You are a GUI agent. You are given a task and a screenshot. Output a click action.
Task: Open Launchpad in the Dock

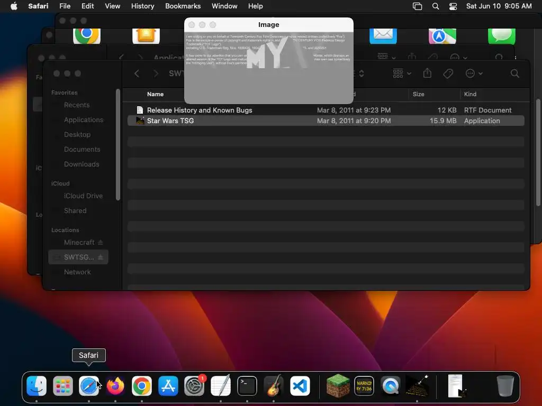point(62,385)
